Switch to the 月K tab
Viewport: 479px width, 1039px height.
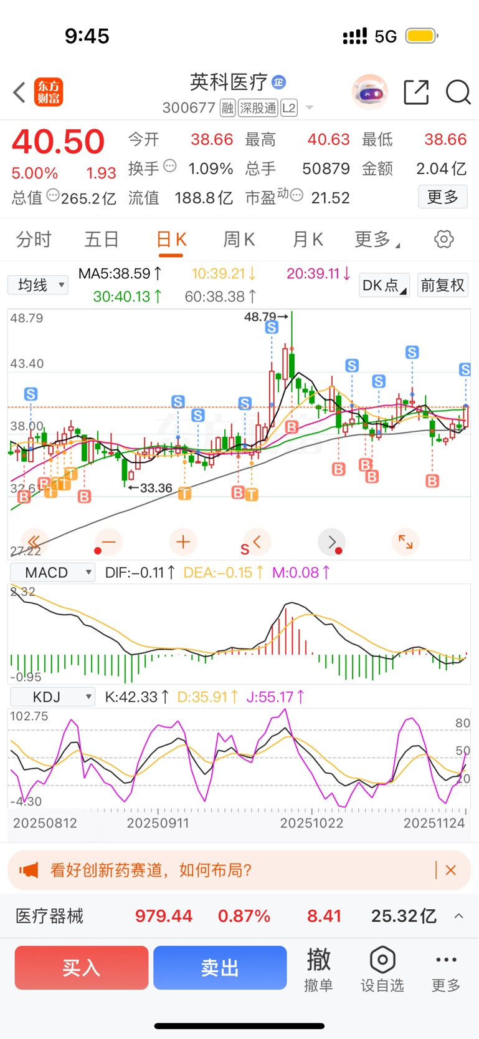308,239
